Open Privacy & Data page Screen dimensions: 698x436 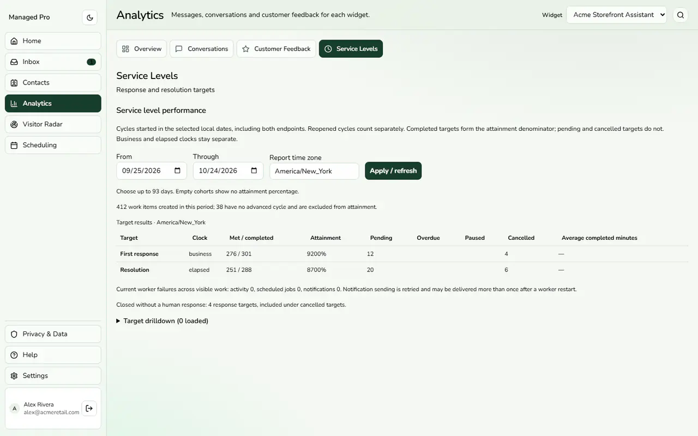[53, 334]
